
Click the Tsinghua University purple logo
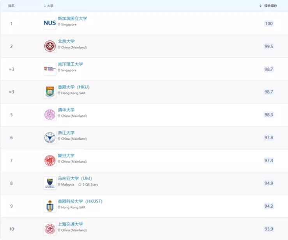click(x=49, y=115)
